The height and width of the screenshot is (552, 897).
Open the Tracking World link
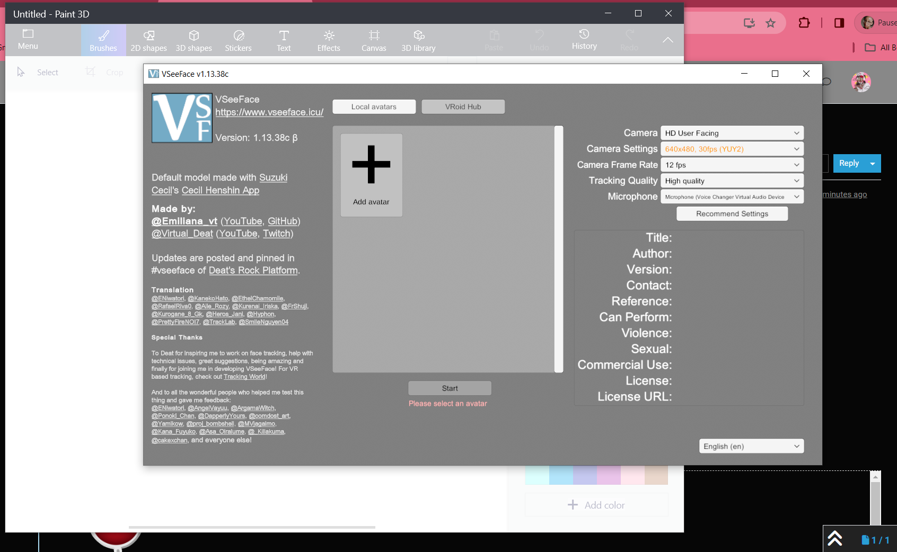[244, 377]
